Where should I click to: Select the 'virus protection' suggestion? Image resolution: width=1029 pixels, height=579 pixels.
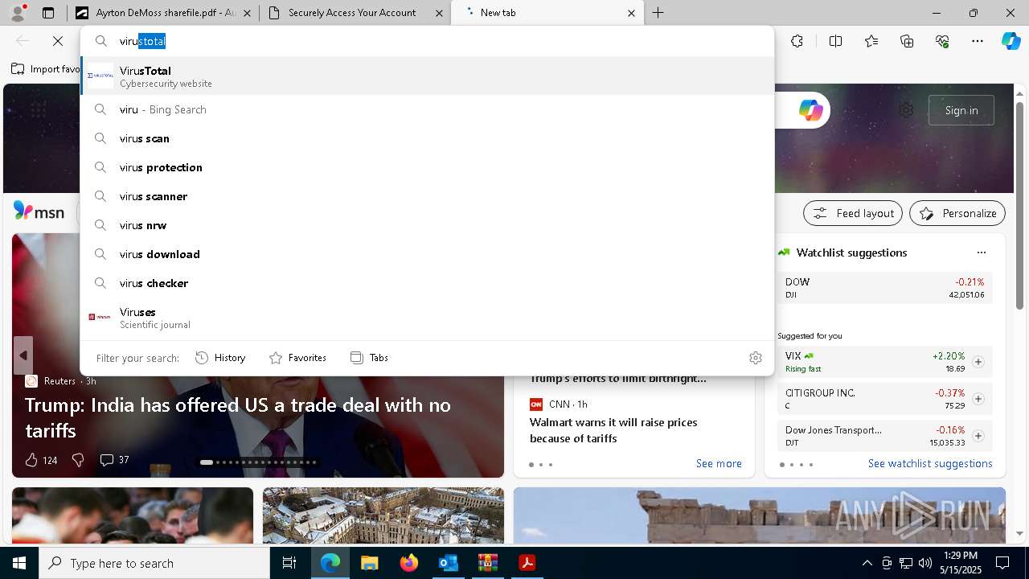427,167
